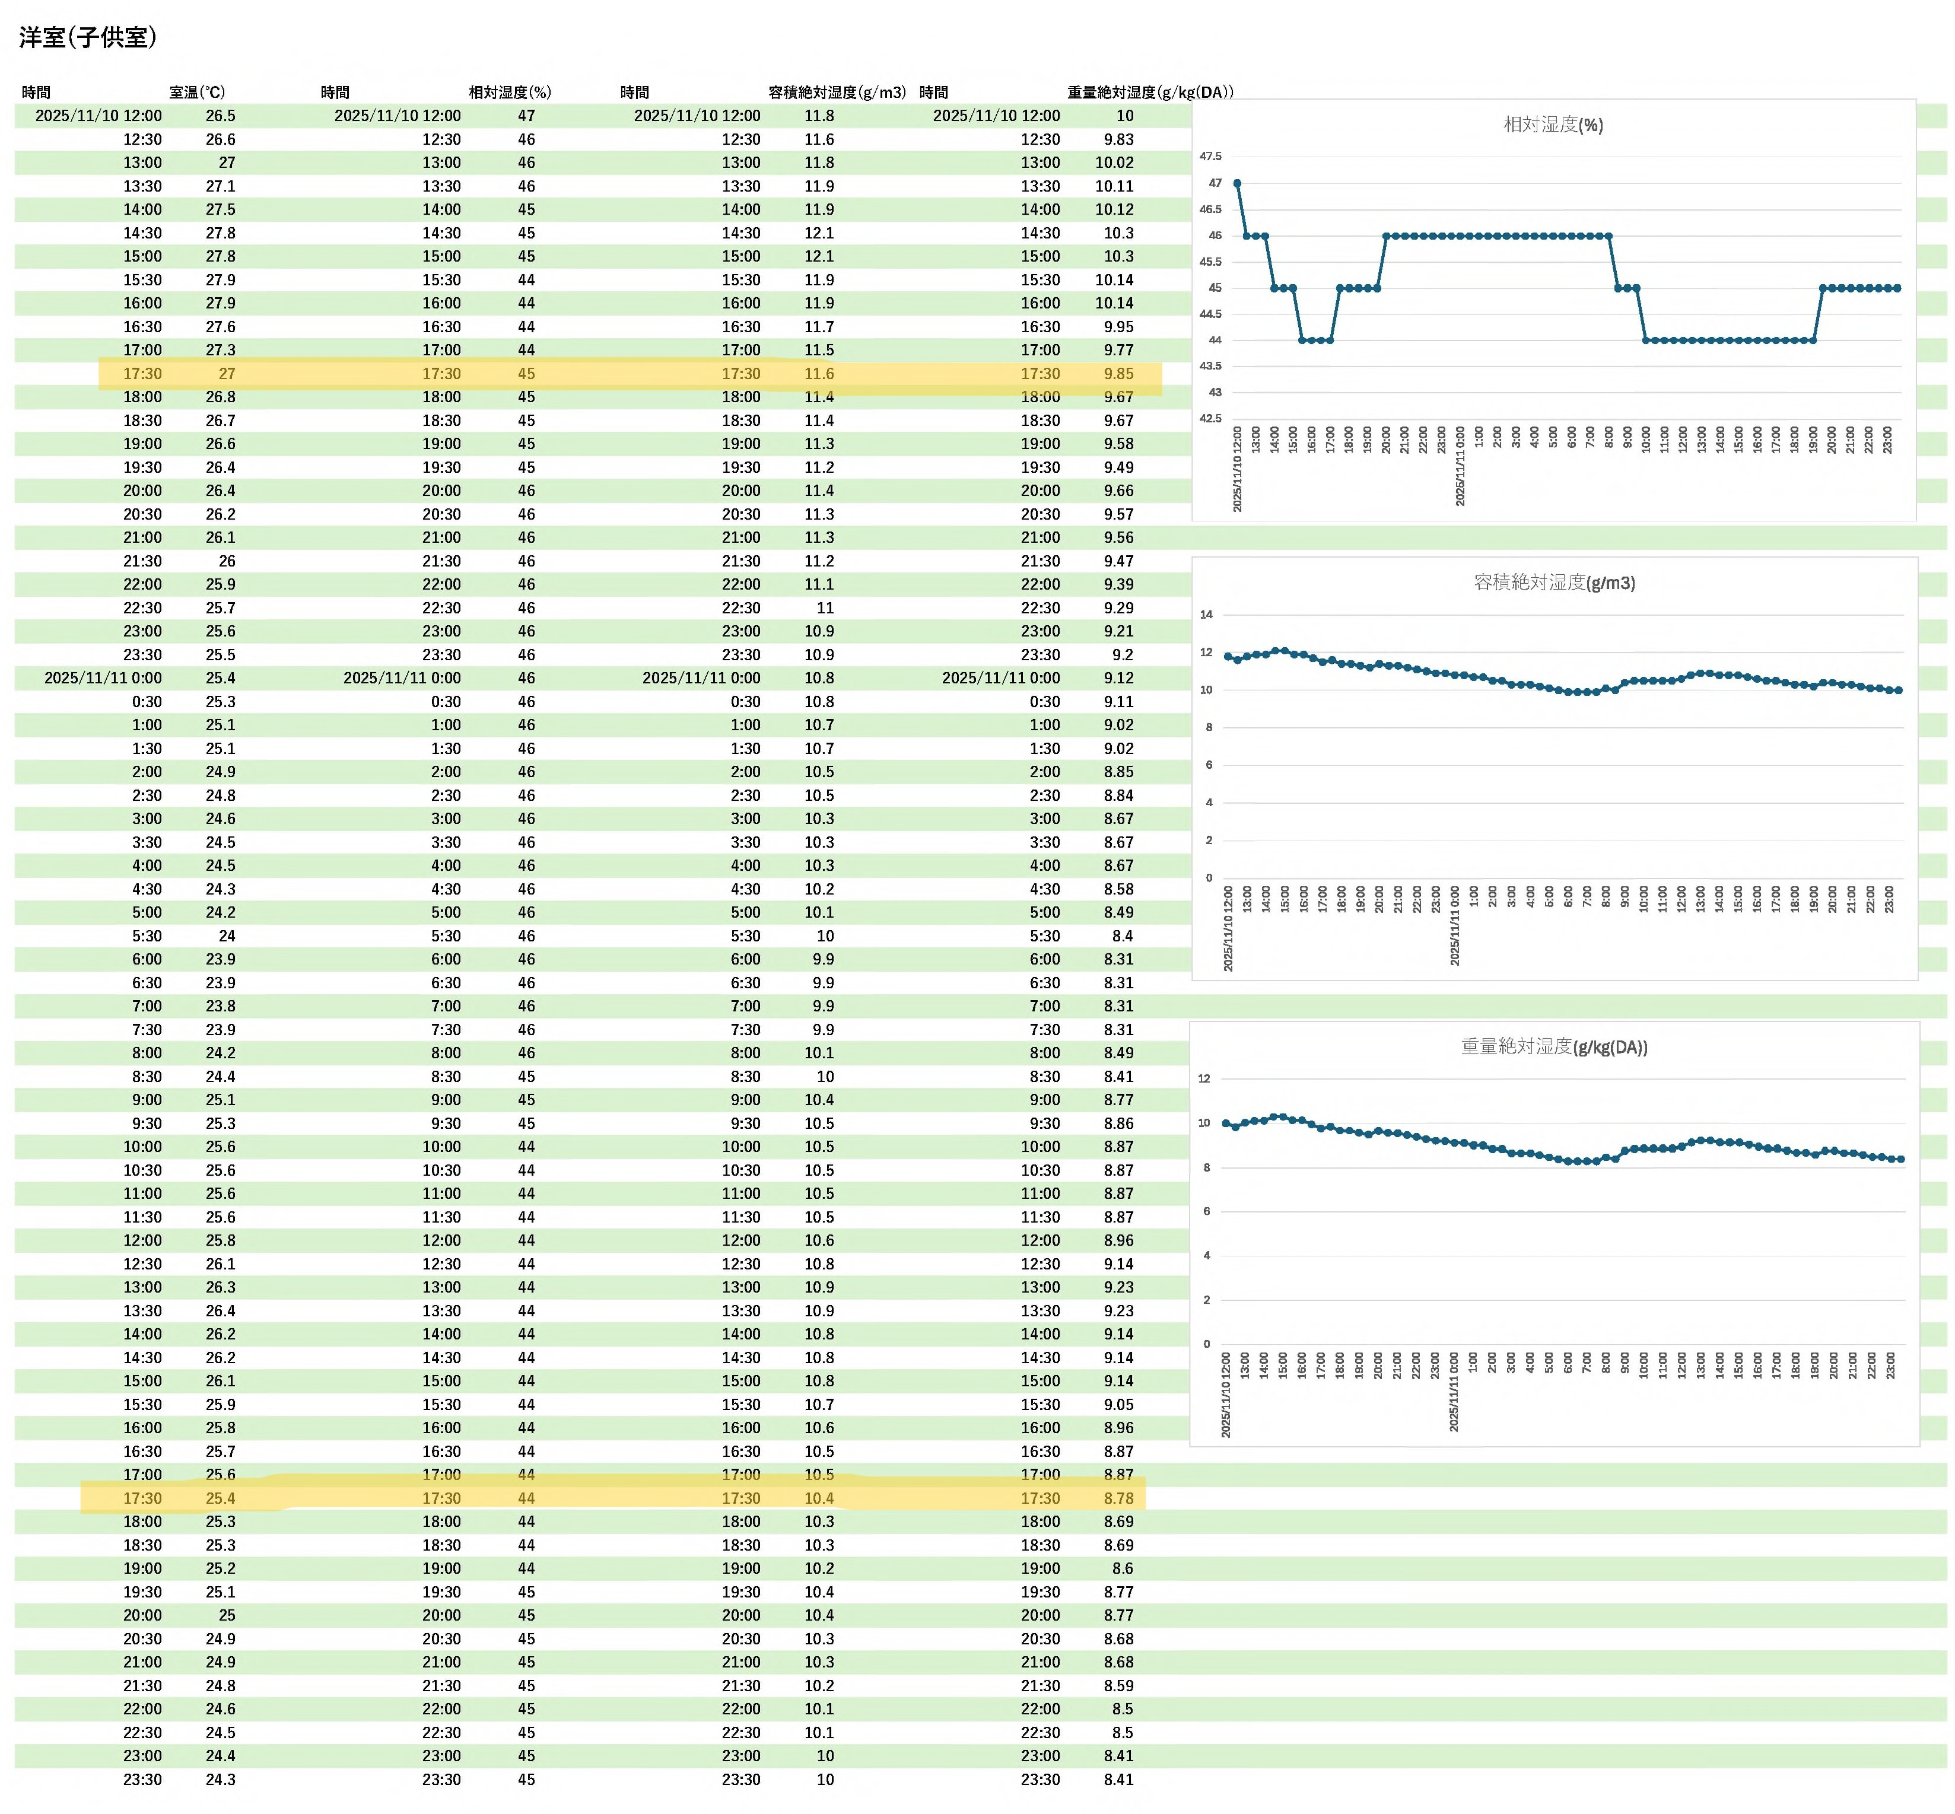This screenshot has width=1955, height=1814.
Task: Click first data point at 47 in humidity chart
Action: coord(1237,183)
